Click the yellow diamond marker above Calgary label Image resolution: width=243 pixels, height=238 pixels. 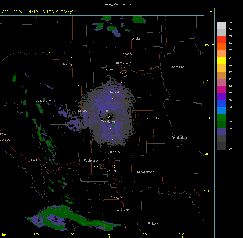click(114, 166)
